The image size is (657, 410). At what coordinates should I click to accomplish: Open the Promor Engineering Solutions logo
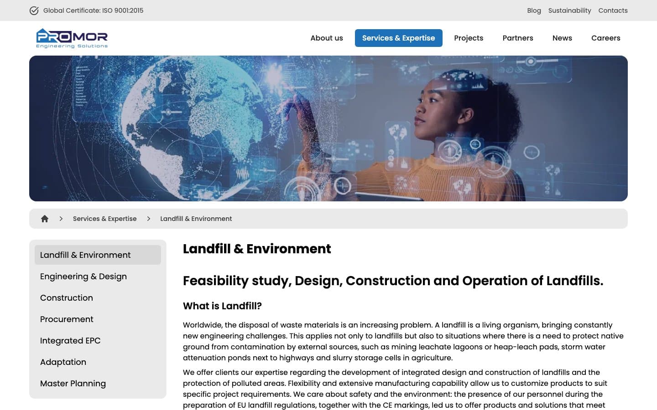point(72,38)
